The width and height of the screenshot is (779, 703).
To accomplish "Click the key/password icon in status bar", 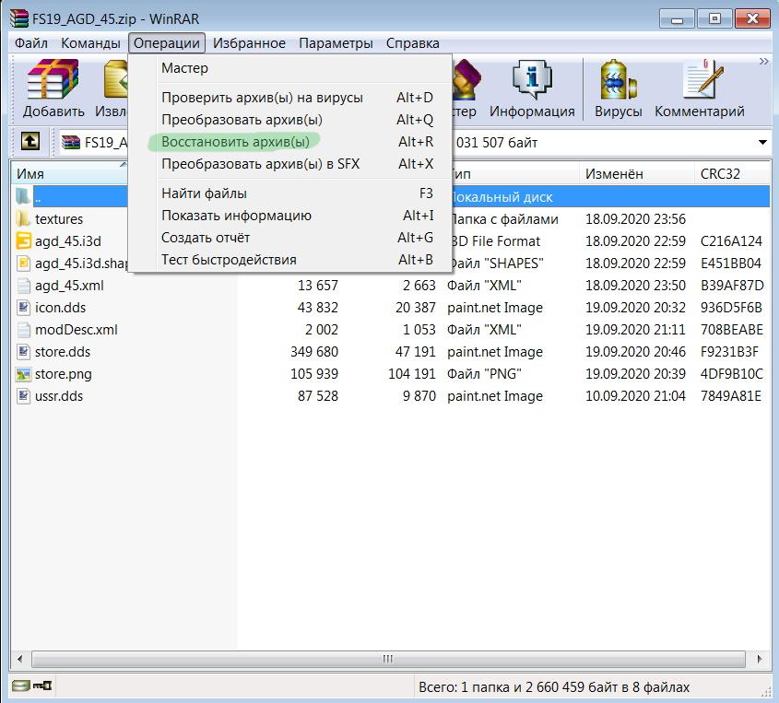I will pyautogui.click(x=42, y=686).
